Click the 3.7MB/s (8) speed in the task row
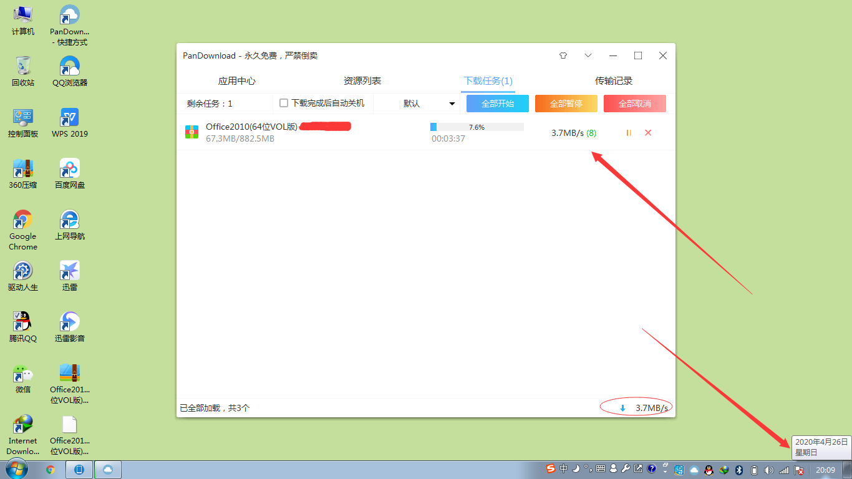The width and height of the screenshot is (852, 479). click(574, 133)
